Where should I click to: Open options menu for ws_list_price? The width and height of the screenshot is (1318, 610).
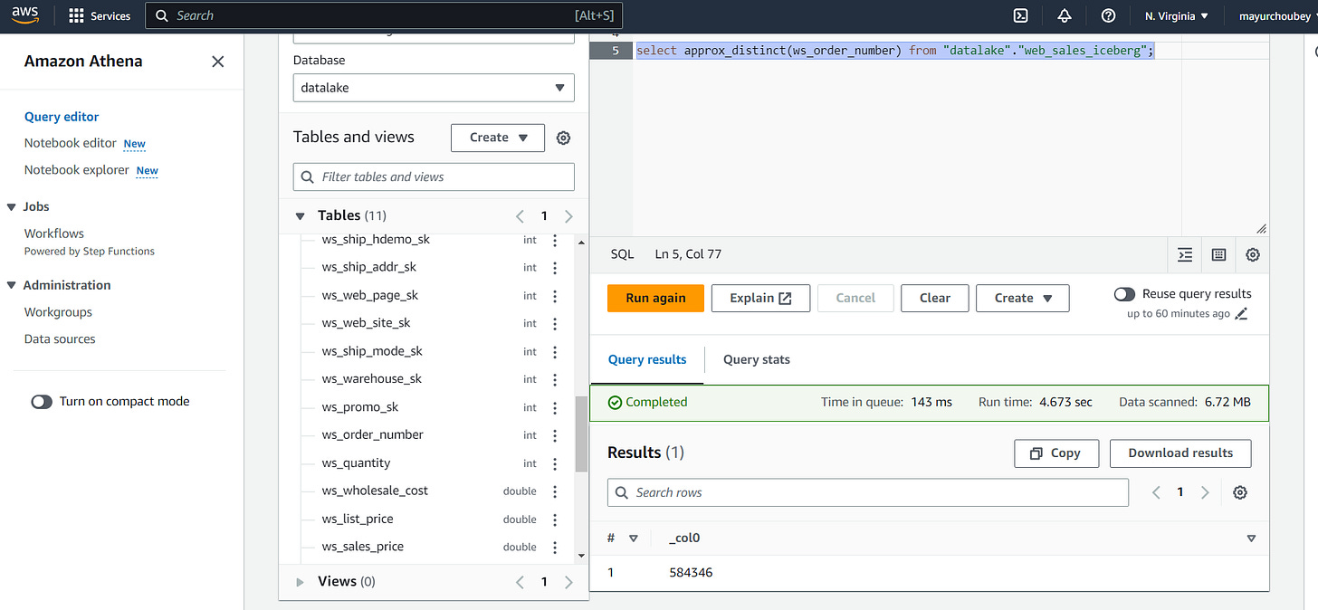pyautogui.click(x=555, y=519)
